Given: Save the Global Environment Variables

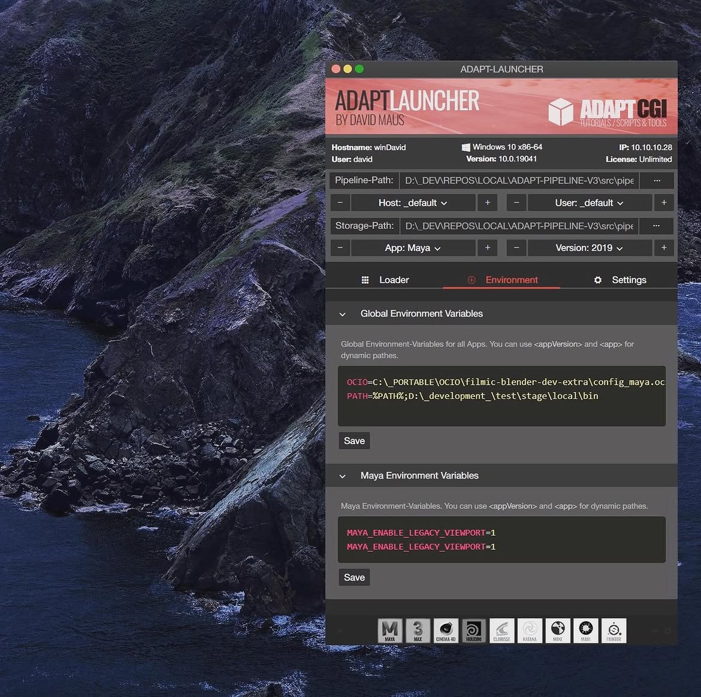Looking at the screenshot, I should (354, 441).
